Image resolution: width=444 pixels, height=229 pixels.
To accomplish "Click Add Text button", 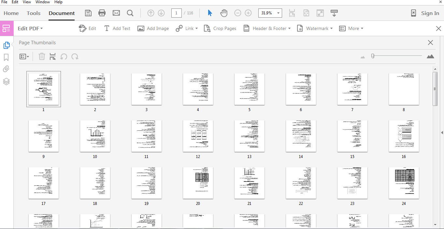I will (x=117, y=28).
